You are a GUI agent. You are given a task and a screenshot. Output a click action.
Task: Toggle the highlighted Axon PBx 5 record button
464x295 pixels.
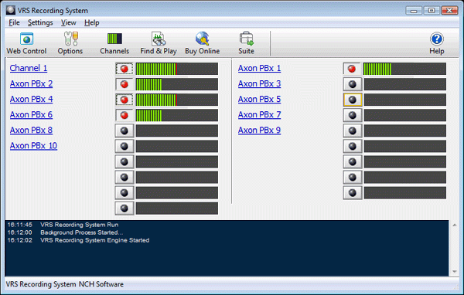coord(352,100)
